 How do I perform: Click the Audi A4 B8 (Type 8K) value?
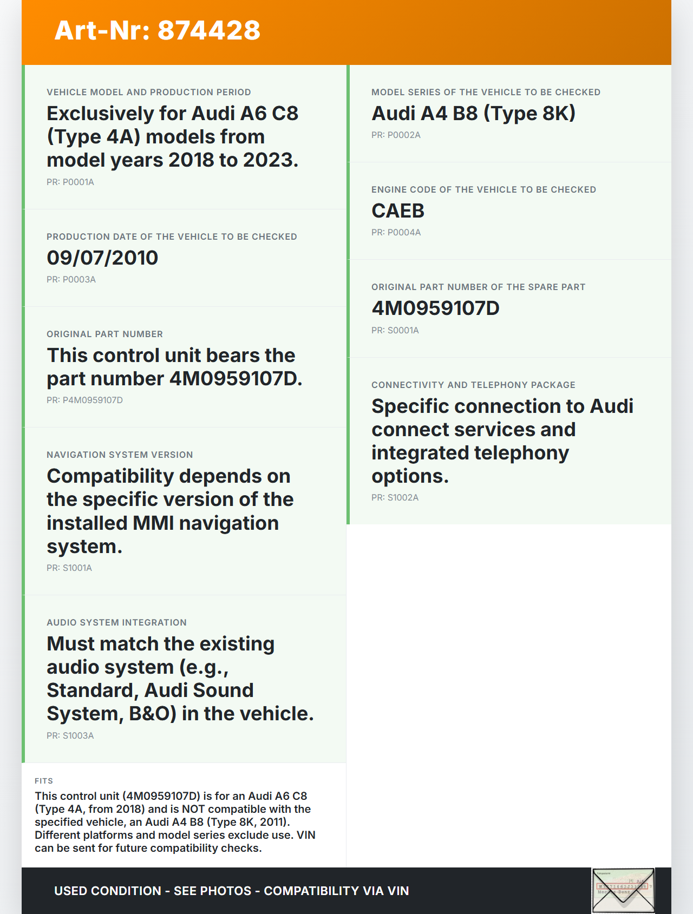473,113
